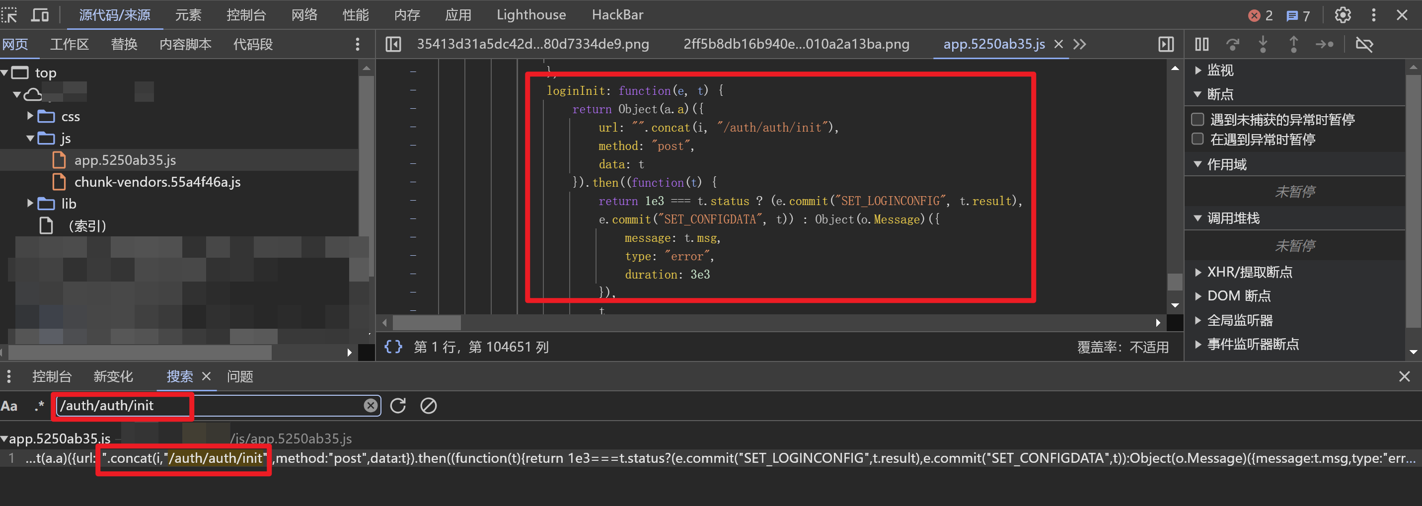The width and height of the screenshot is (1422, 506).
Task: Close the bottom drawer panel
Action: (1404, 376)
